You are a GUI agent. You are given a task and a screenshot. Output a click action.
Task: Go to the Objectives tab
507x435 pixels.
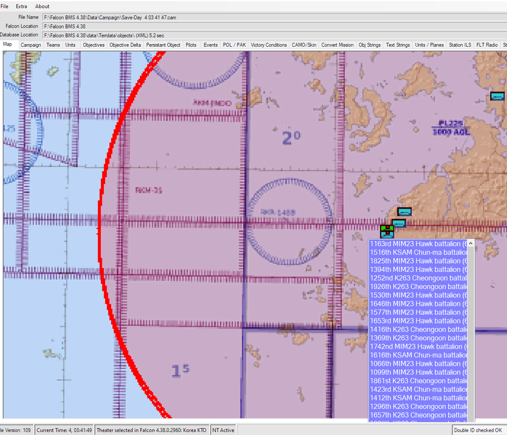tap(94, 45)
